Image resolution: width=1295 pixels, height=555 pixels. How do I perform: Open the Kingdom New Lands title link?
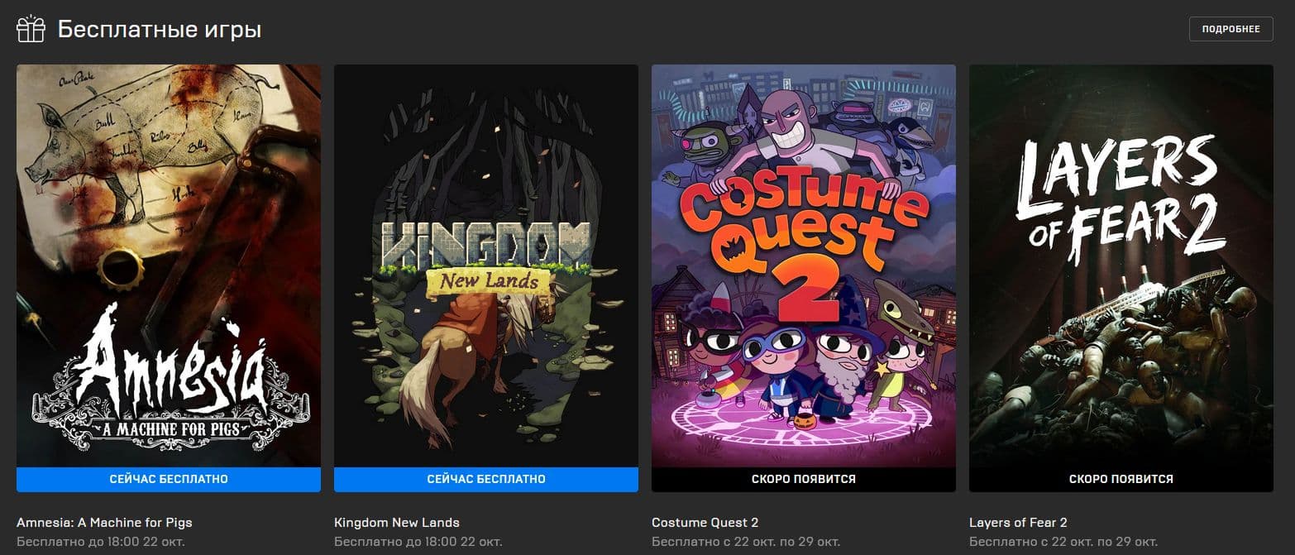click(397, 522)
